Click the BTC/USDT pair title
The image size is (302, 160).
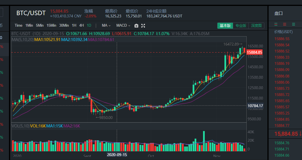31,13
